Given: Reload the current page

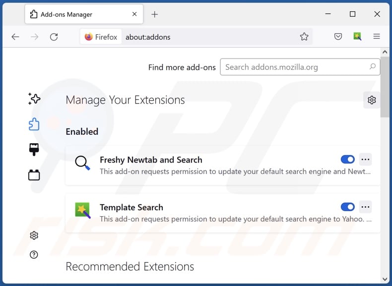Looking at the screenshot, I should [x=54, y=37].
